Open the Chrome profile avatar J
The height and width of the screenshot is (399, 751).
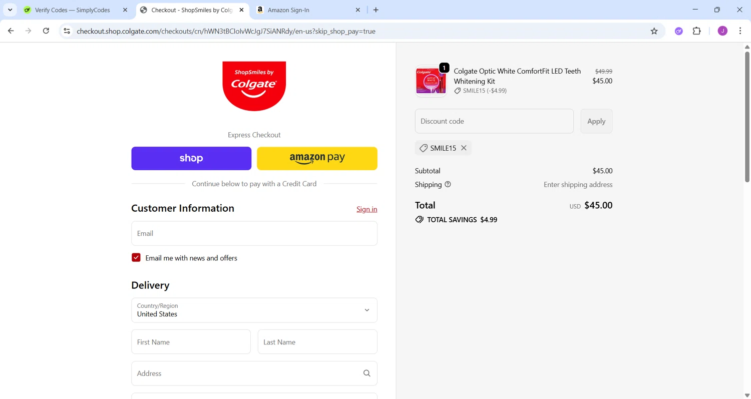click(x=722, y=31)
